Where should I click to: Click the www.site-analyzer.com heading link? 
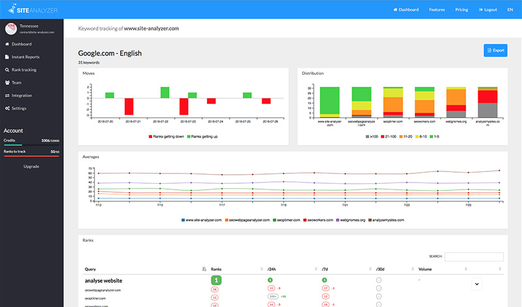pos(151,28)
